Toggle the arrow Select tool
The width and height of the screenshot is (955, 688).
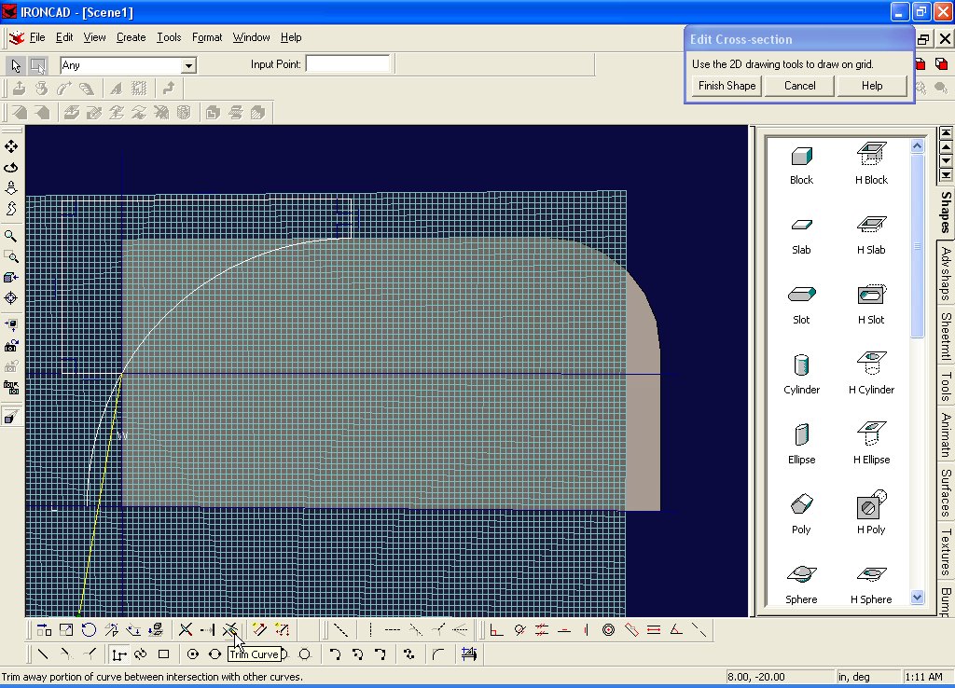pyautogui.click(x=16, y=65)
